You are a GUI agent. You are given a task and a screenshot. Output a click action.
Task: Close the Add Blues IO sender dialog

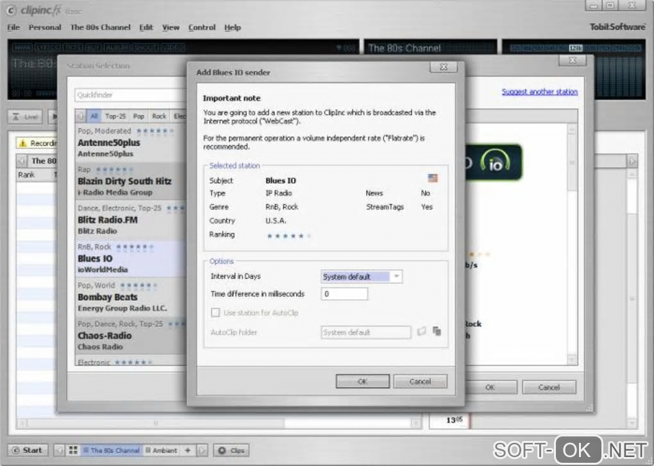(443, 67)
